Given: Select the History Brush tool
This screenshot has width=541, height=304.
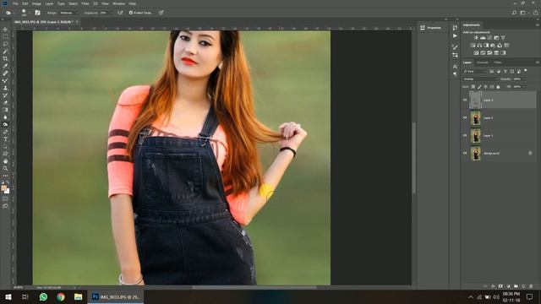Looking at the screenshot, I should [5, 95].
